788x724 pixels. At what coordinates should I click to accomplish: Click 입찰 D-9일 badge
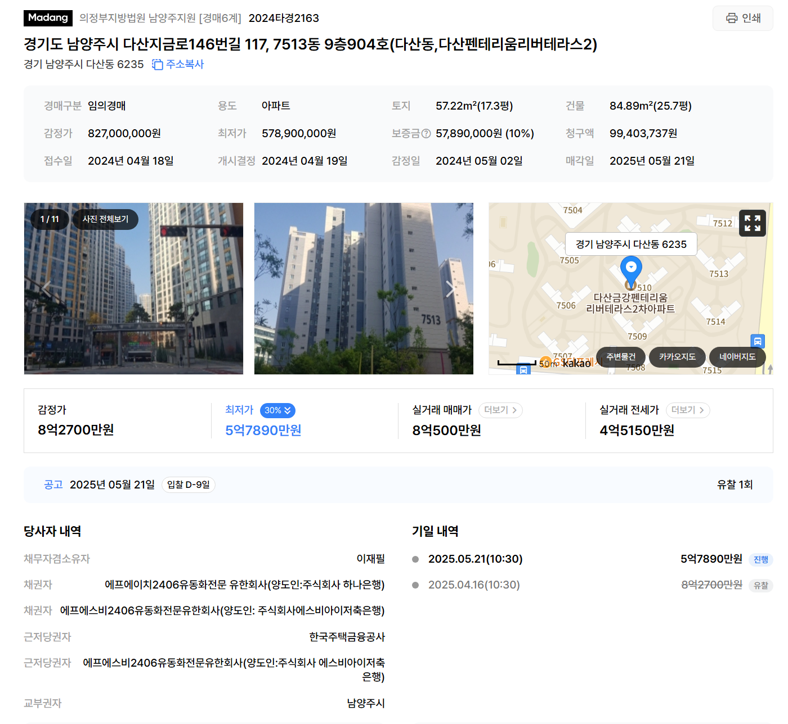pyautogui.click(x=189, y=485)
